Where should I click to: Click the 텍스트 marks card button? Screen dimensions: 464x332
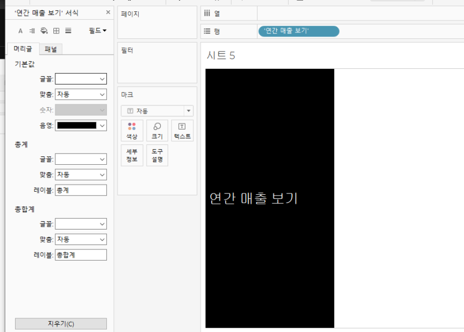click(182, 131)
